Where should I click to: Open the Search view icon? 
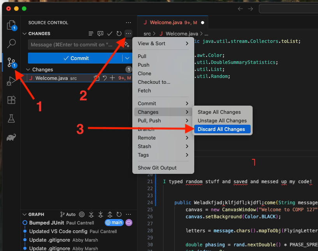(x=11, y=44)
